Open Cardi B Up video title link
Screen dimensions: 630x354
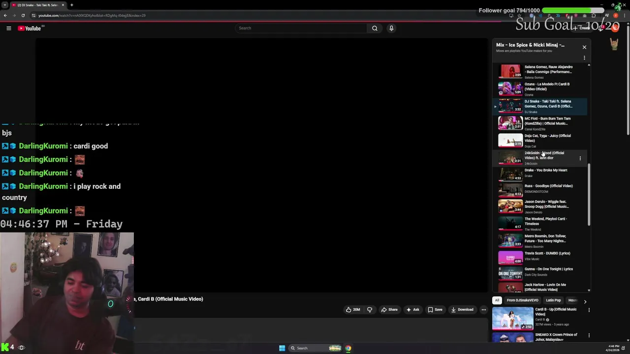[556, 312]
